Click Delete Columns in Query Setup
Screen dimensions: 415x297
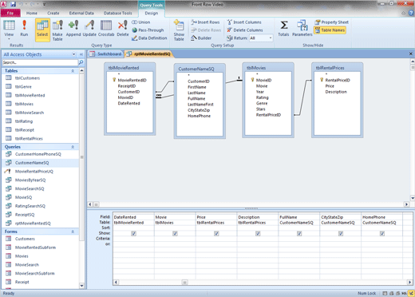[245, 30]
